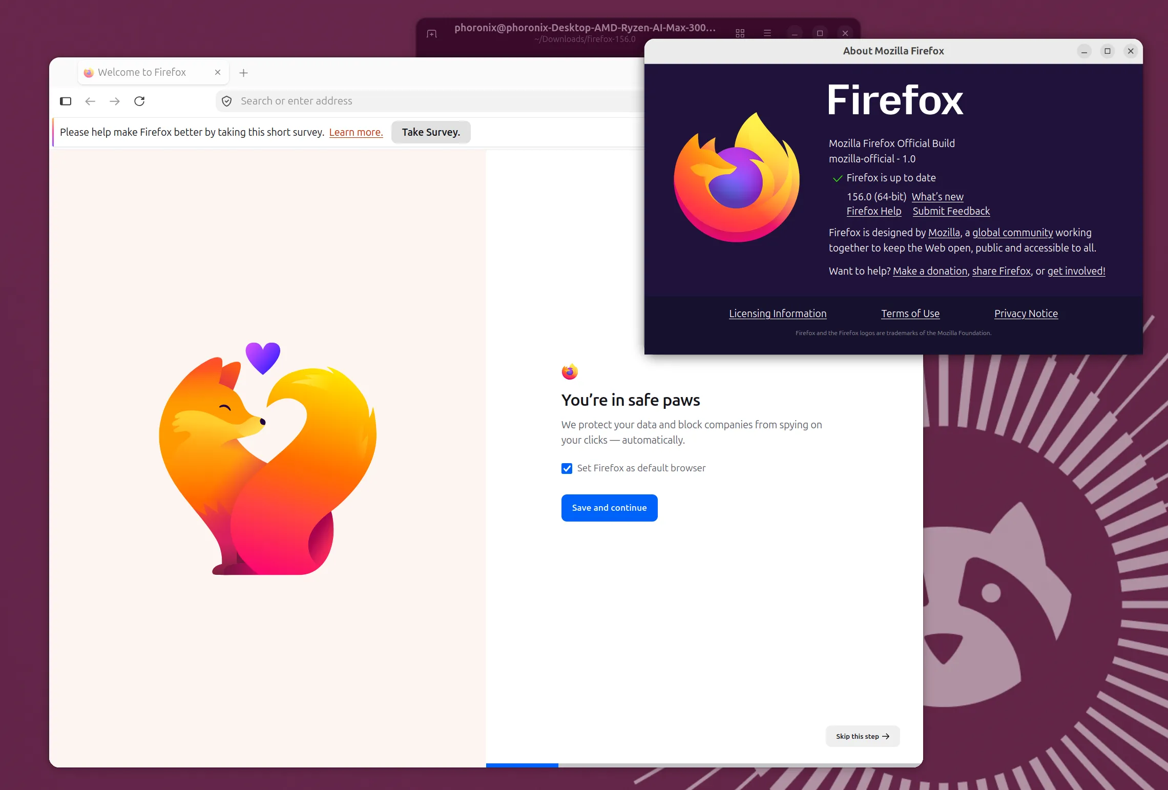Open the Firefox Help link
Image resolution: width=1168 pixels, height=790 pixels.
click(874, 211)
